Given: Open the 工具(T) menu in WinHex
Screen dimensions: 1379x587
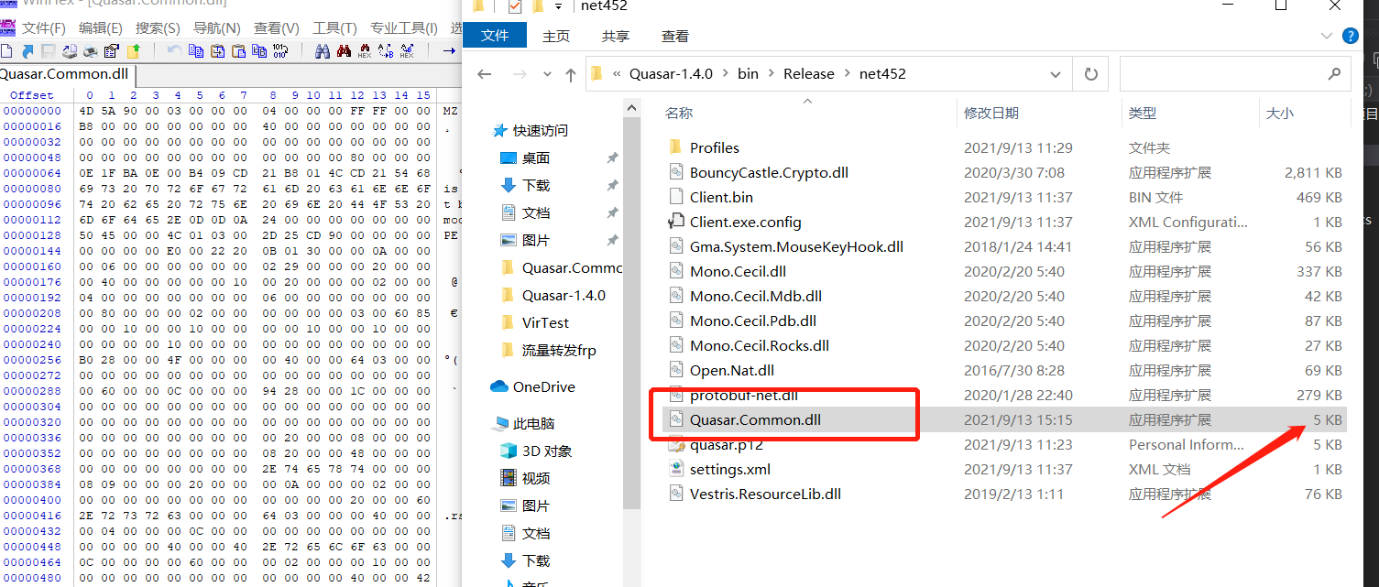Looking at the screenshot, I should [335, 28].
